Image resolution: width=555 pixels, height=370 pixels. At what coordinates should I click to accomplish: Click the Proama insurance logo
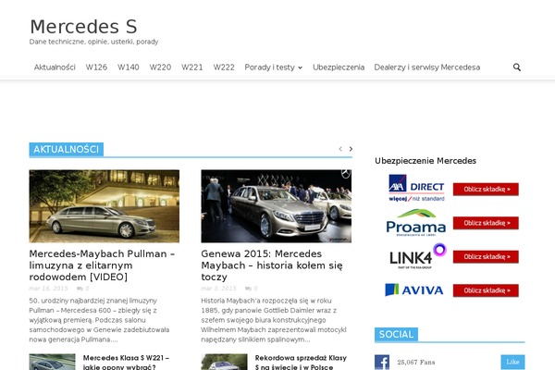coord(416,223)
